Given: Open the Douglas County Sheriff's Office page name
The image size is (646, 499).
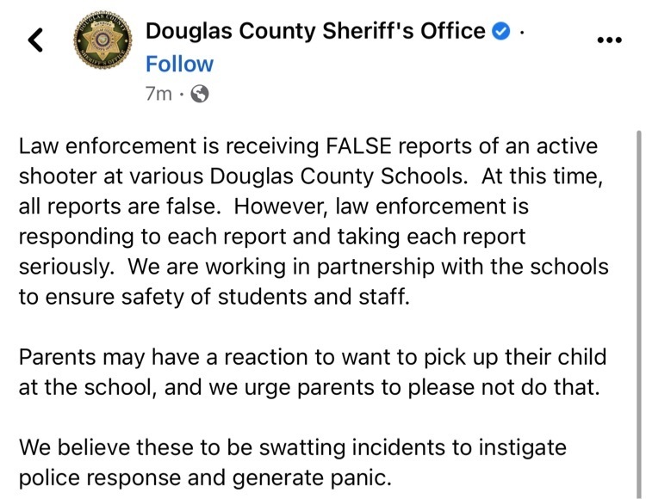Looking at the screenshot, I should (x=315, y=31).
